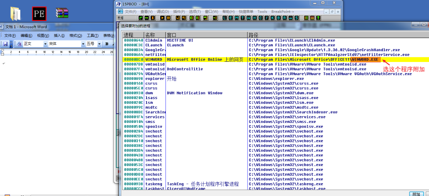This screenshot has width=429, height=196.
Task: Select the dwm process name
Action: coord(149,93)
